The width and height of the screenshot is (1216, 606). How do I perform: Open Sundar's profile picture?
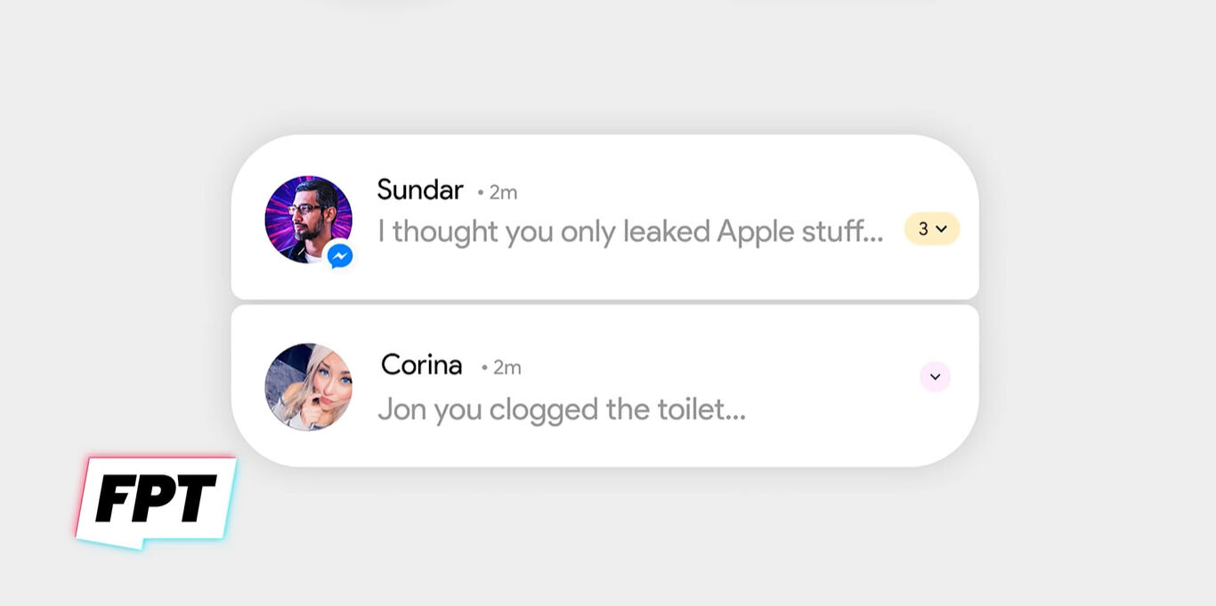click(x=304, y=215)
